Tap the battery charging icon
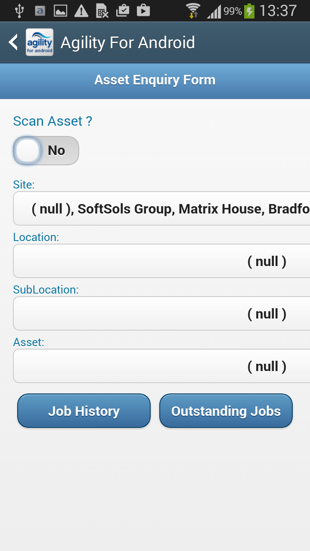The width and height of the screenshot is (310, 551). (250, 11)
